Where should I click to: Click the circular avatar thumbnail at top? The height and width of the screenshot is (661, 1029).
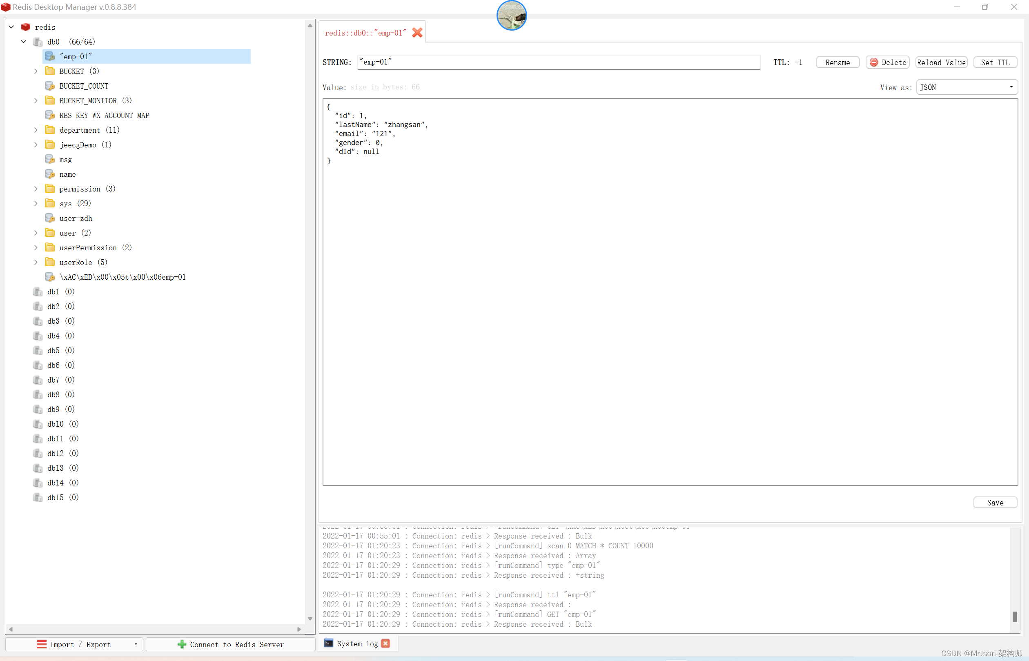511,16
